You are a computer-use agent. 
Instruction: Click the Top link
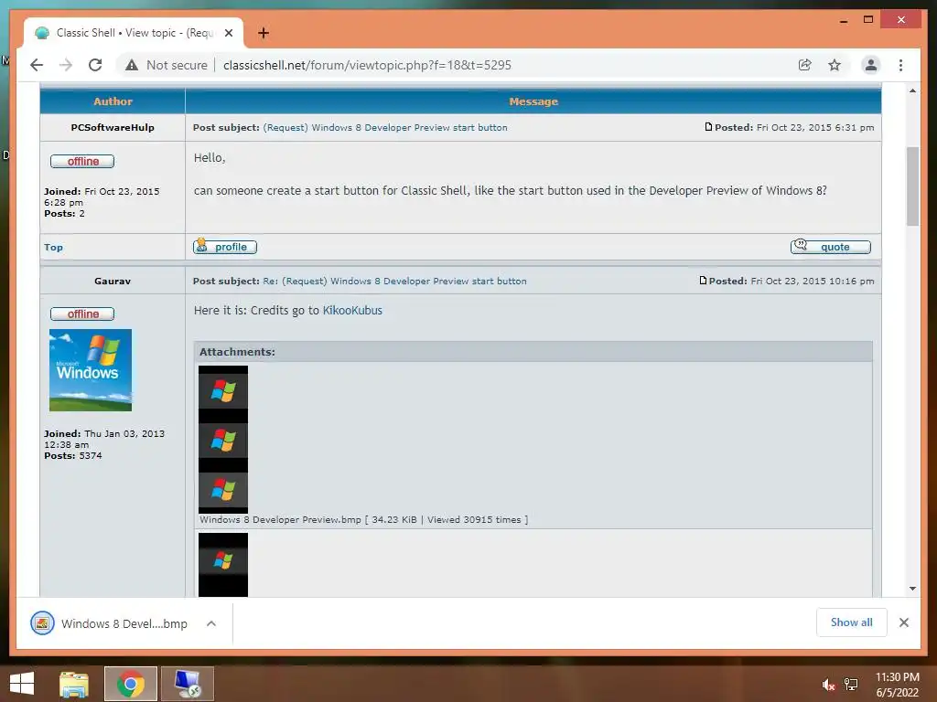[x=53, y=247]
